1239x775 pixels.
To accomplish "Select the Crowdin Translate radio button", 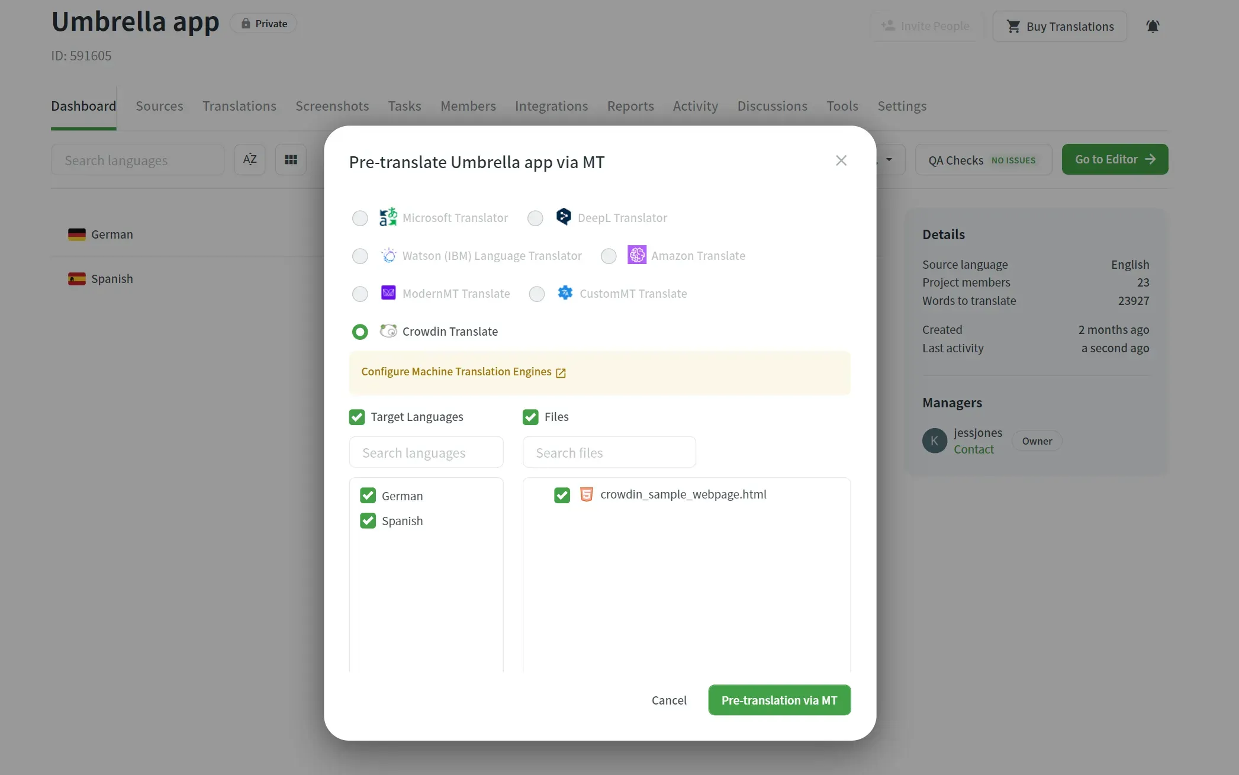I will pyautogui.click(x=360, y=332).
